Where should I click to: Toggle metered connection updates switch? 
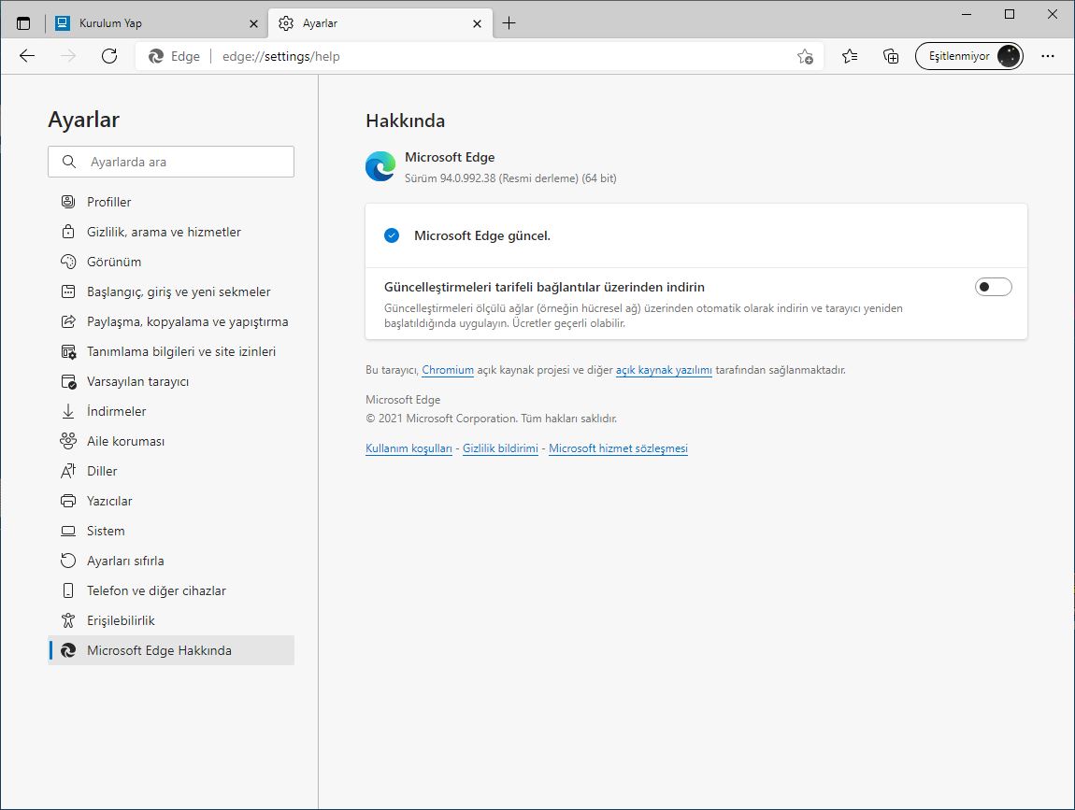point(994,287)
